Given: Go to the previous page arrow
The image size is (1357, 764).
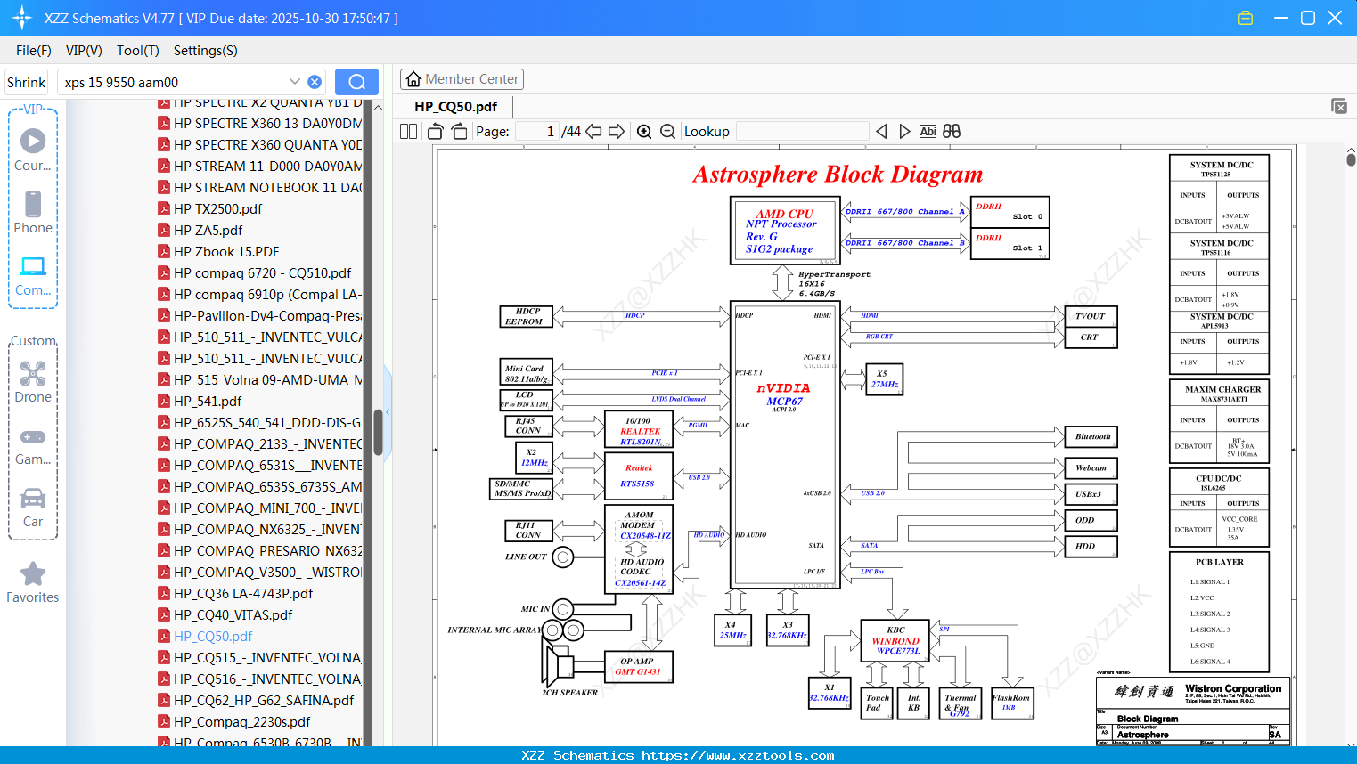Looking at the screenshot, I should pos(593,131).
